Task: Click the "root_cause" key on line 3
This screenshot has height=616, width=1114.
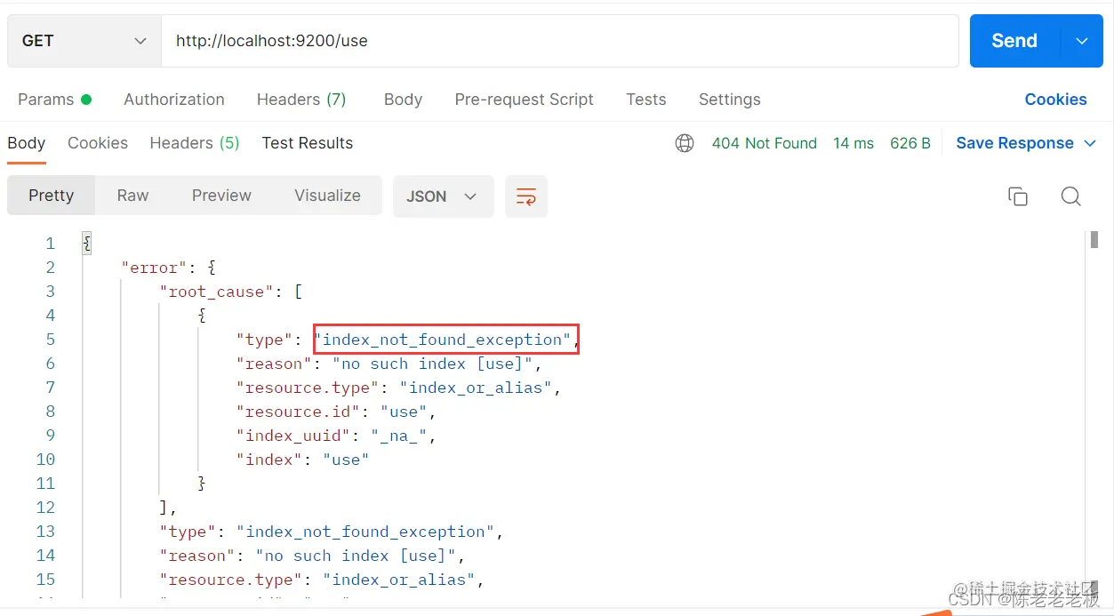Action: pos(216,291)
